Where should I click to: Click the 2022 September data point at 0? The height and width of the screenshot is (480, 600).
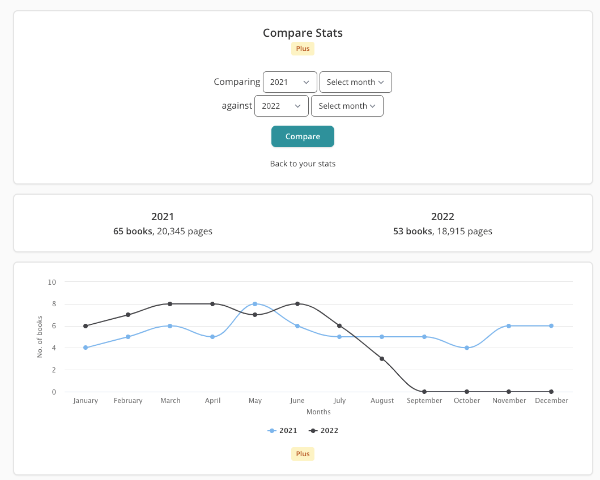click(424, 392)
